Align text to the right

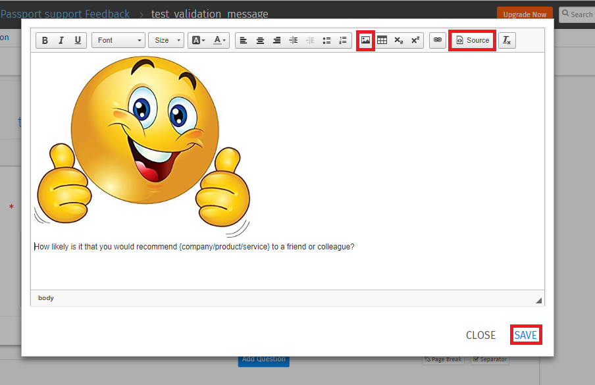pyautogui.click(x=276, y=41)
